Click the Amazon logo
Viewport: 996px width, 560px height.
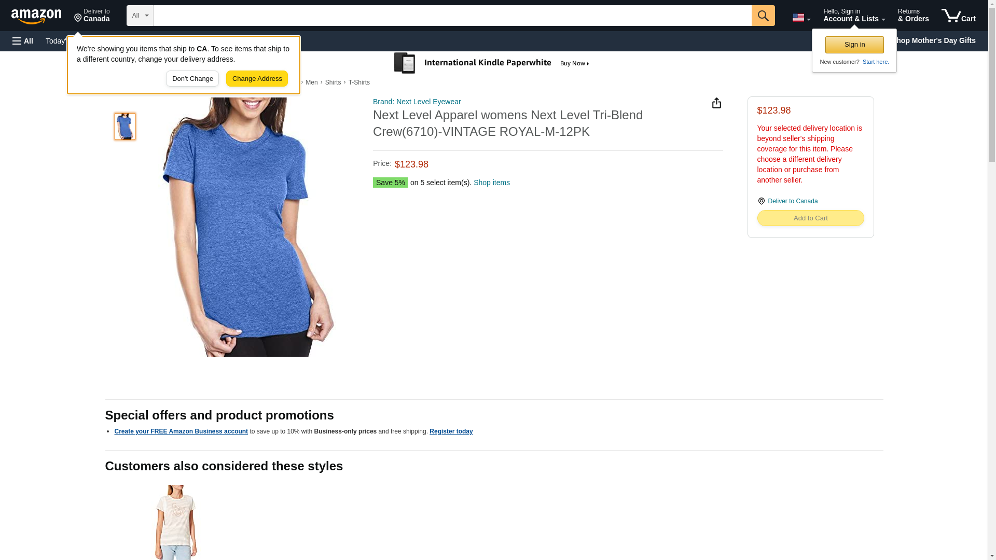36,16
